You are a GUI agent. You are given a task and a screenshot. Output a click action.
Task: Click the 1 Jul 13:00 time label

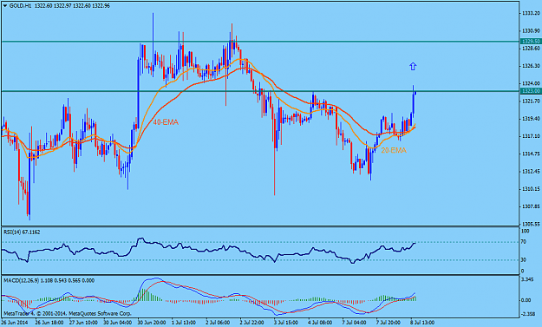(x=184, y=323)
